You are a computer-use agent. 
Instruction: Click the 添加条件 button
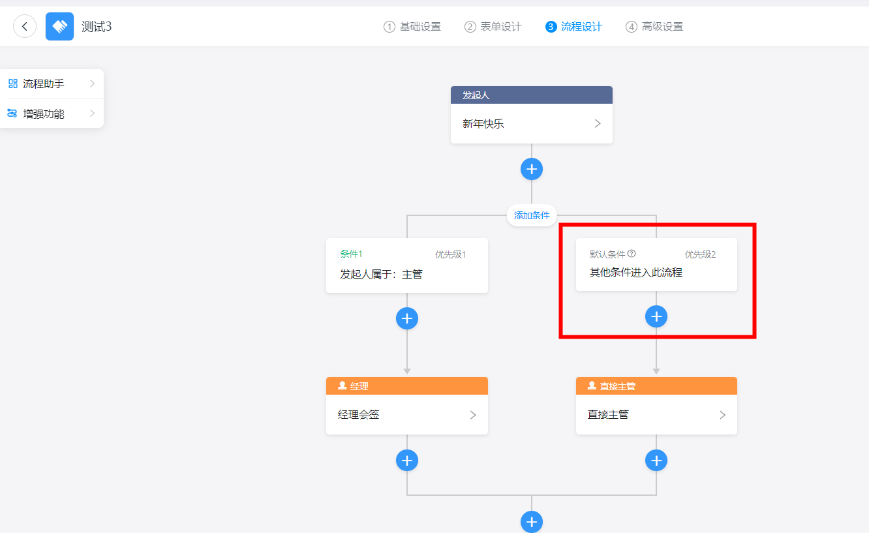(532, 215)
